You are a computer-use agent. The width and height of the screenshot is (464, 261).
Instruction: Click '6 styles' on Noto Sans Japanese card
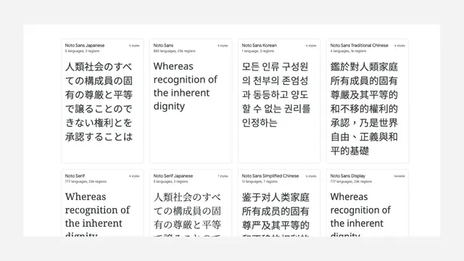(134, 46)
